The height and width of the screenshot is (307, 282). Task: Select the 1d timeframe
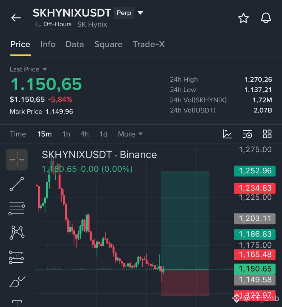103,134
